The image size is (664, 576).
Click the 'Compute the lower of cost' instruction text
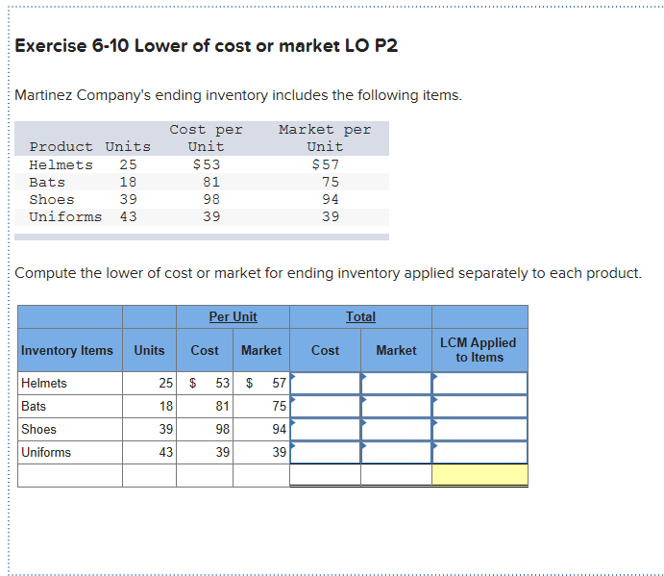coord(329,273)
